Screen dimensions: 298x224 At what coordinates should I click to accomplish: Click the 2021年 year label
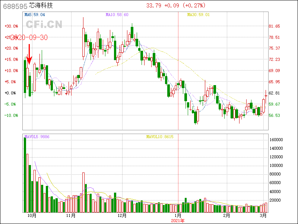tap(178, 221)
